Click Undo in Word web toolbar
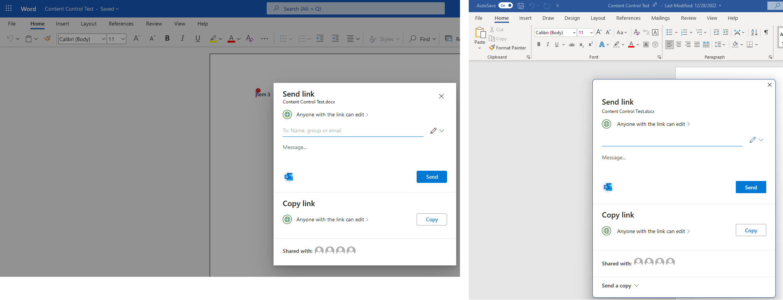 coord(10,39)
